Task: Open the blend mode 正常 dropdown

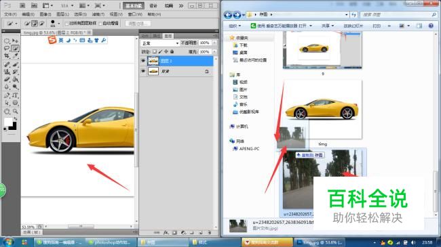Action: coord(159,43)
